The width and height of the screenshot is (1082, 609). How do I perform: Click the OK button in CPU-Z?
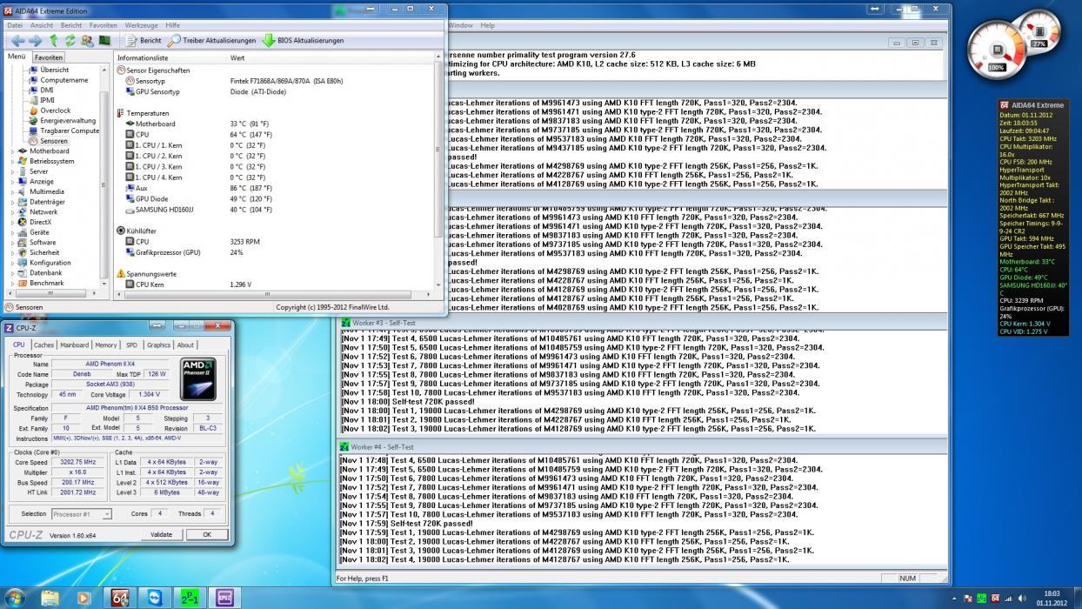[x=207, y=535]
